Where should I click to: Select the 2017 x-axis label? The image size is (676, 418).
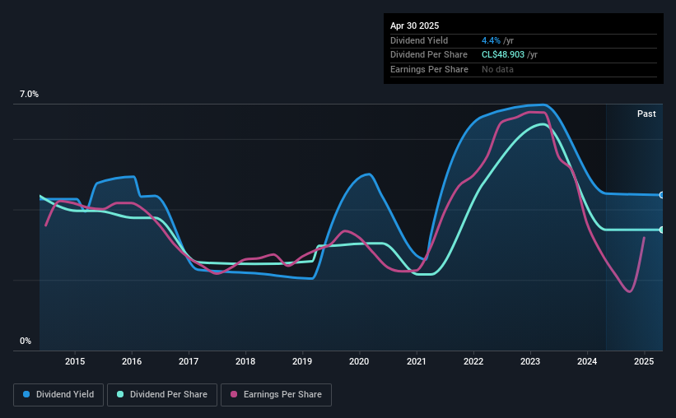point(189,361)
